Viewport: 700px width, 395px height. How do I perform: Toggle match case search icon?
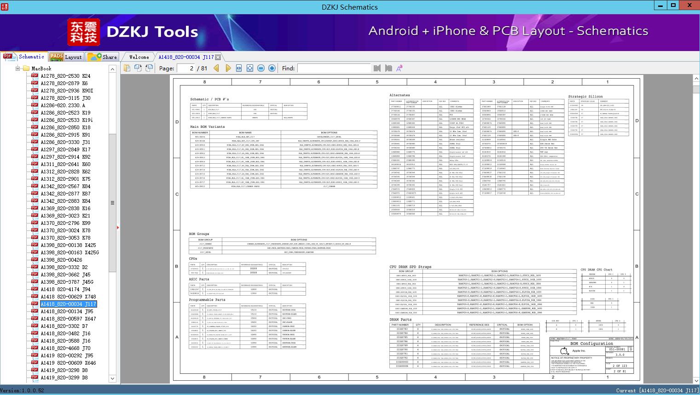tap(399, 68)
